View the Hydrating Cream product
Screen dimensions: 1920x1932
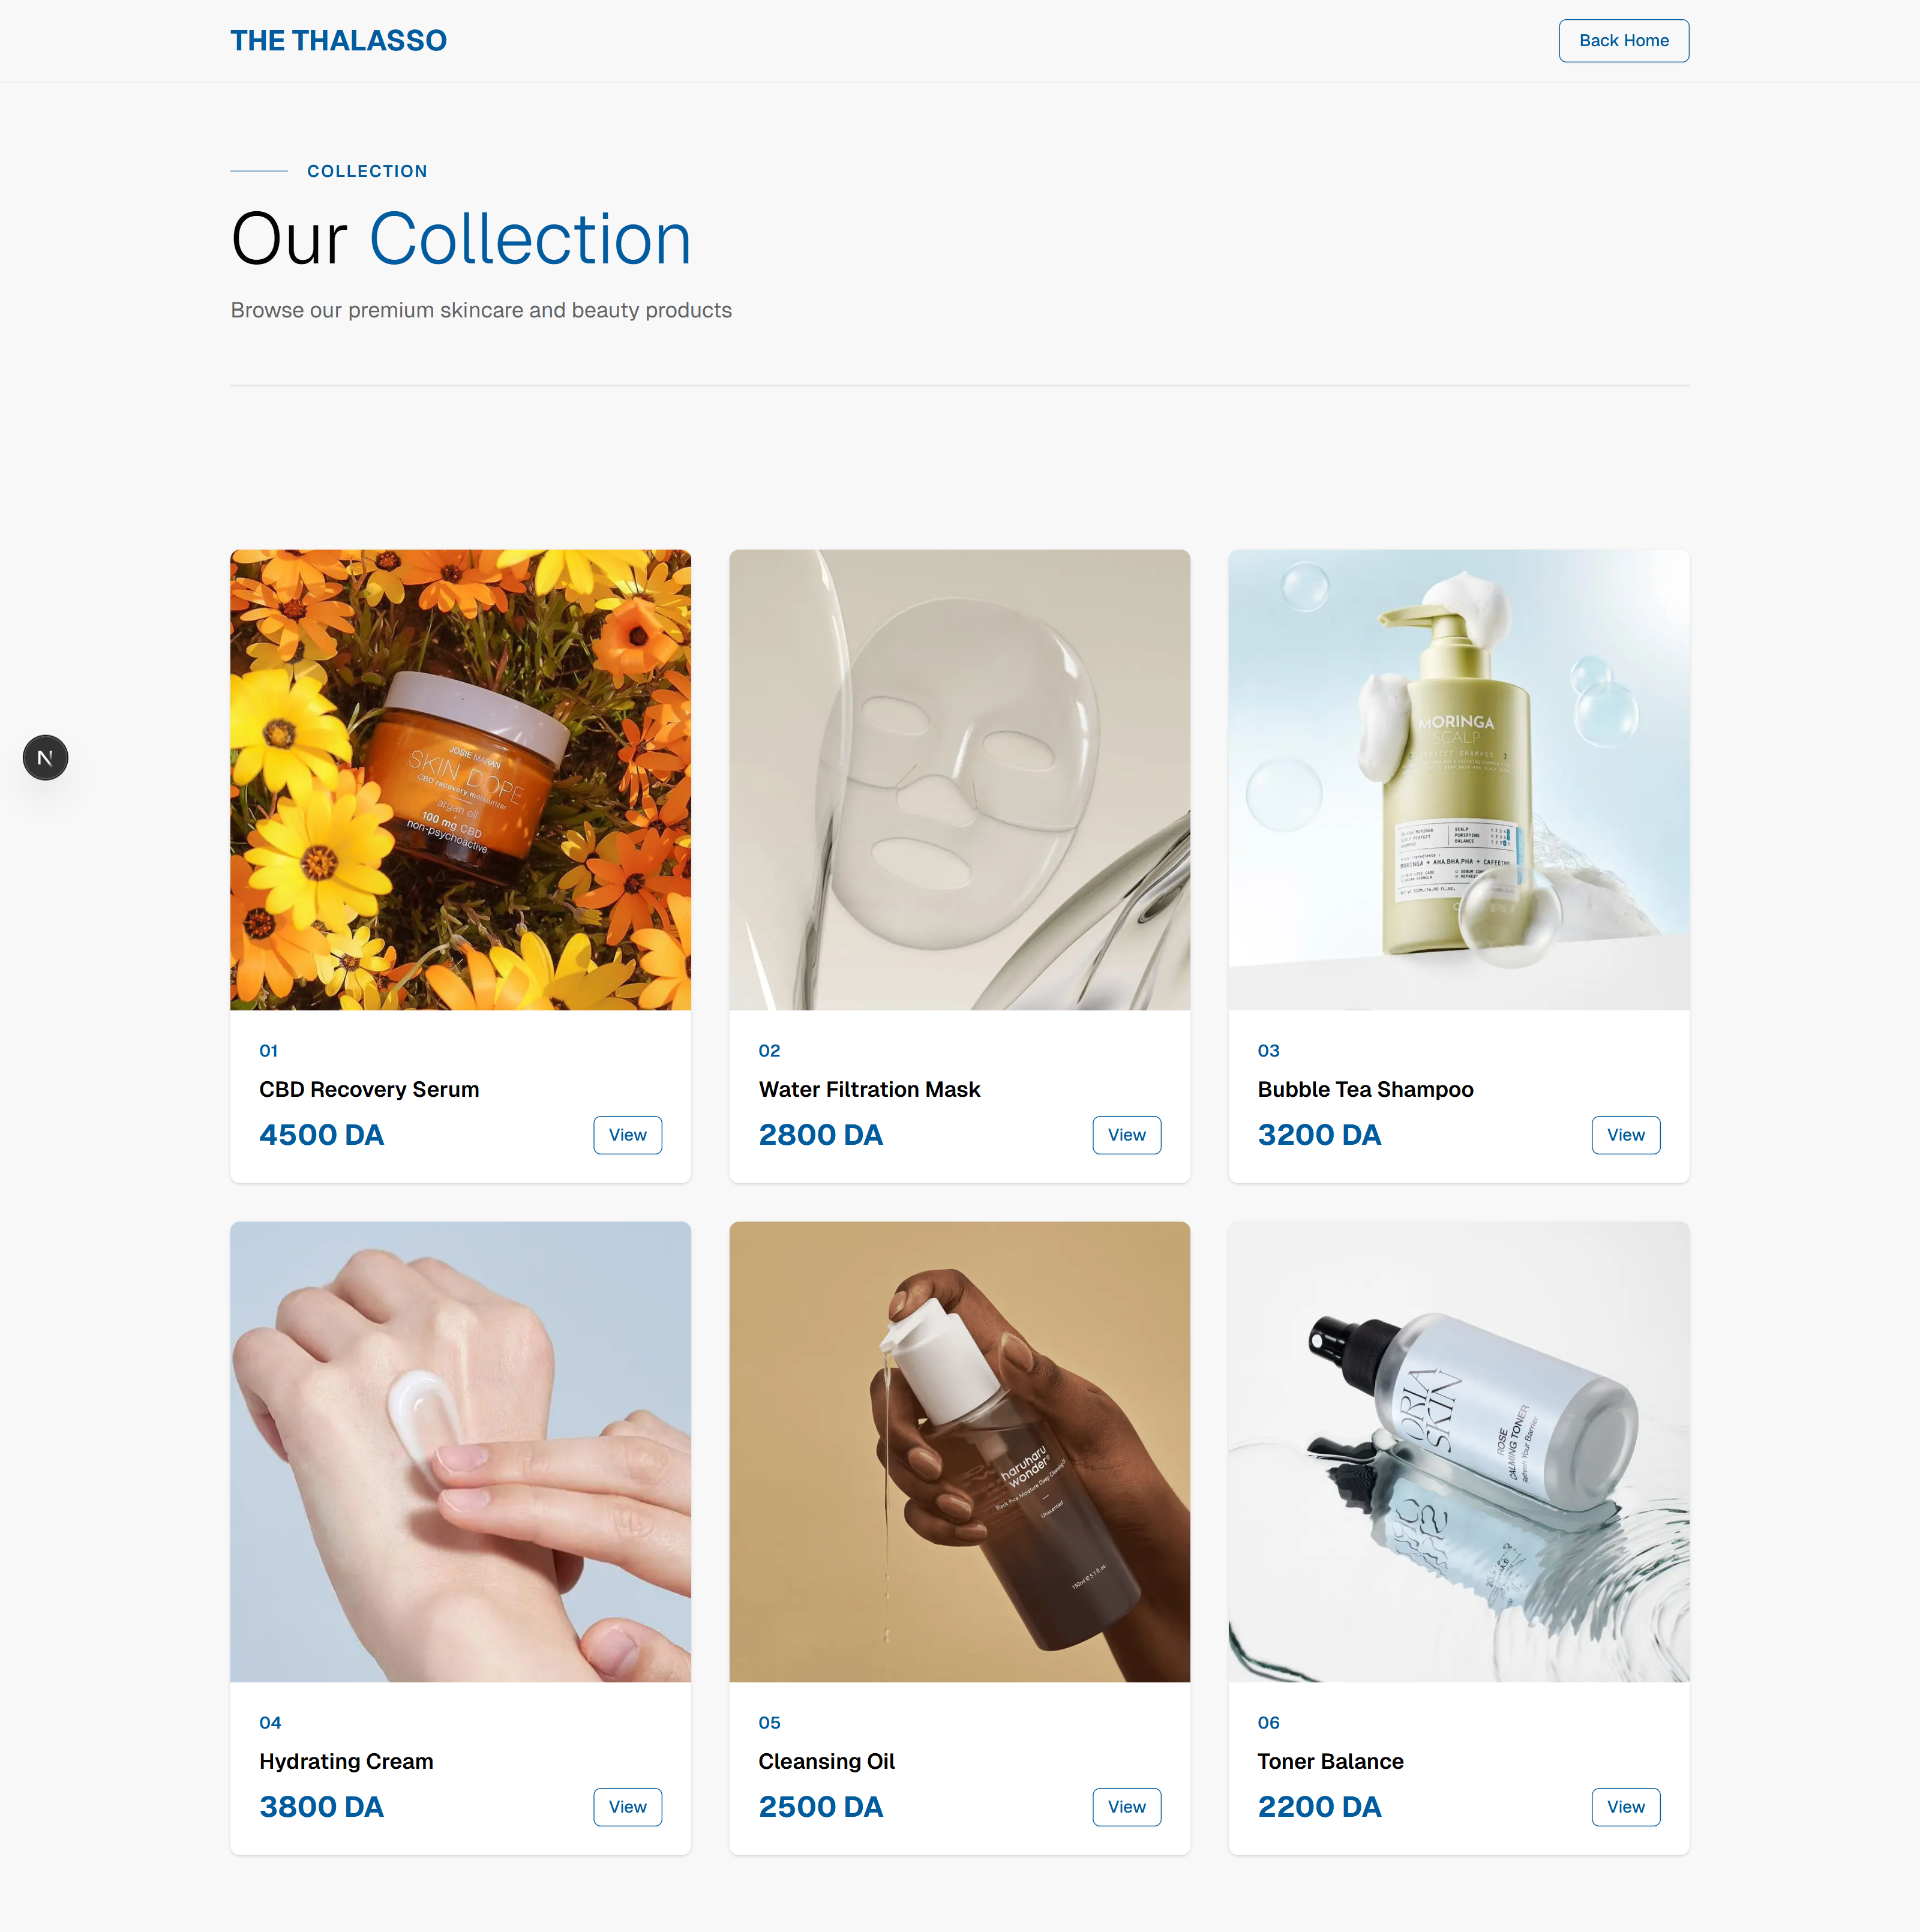pyautogui.click(x=627, y=1807)
